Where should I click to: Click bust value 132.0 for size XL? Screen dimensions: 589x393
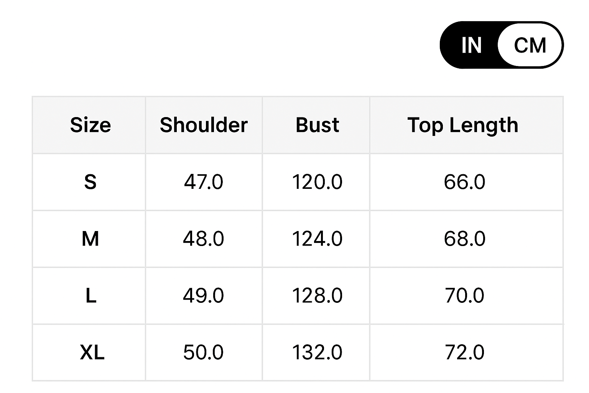click(x=317, y=352)
